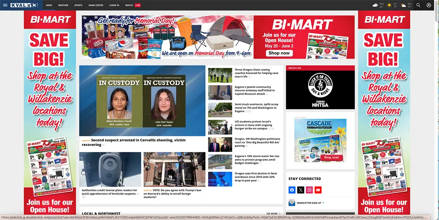This screenshot has width=439, height=220.
Task: Open Eugene's Jewish community mourns headline
Action: 255,90
